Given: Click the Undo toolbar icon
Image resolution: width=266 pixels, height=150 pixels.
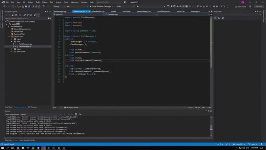Looking at the screenshot, I should pyautogui.click(x=43, y=7).
